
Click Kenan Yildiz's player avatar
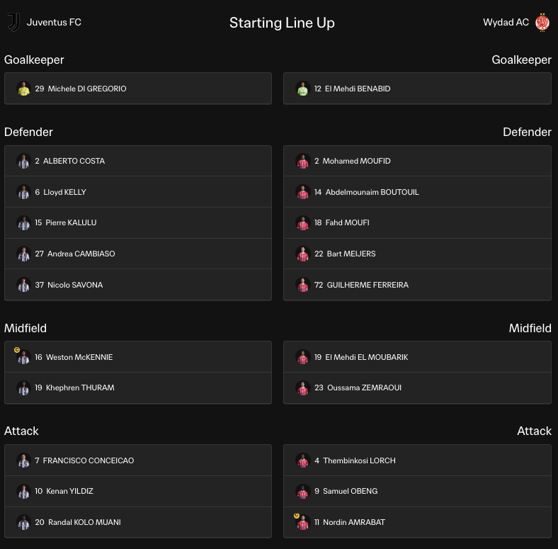pyautogui.click(x=24, y=492)
